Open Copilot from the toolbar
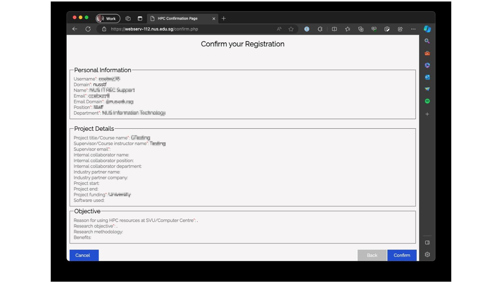 (427, 29)
